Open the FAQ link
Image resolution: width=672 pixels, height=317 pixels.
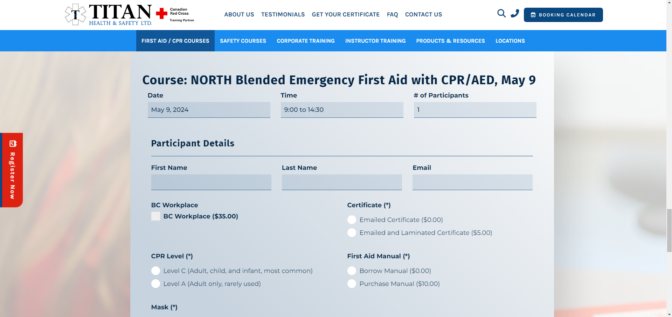[392, 14]
